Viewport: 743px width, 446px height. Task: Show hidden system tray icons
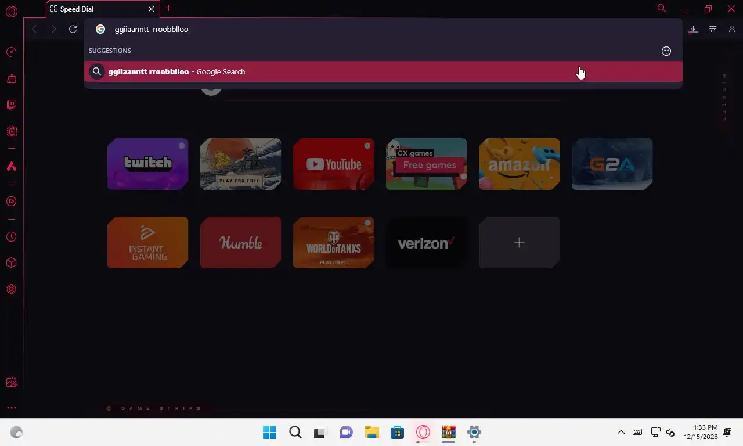coord(621,432)
